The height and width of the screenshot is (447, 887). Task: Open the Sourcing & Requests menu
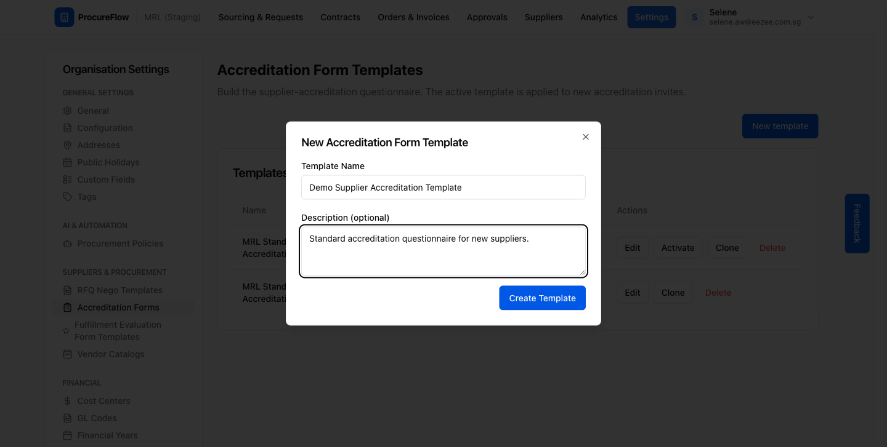[x=261, y=17]
